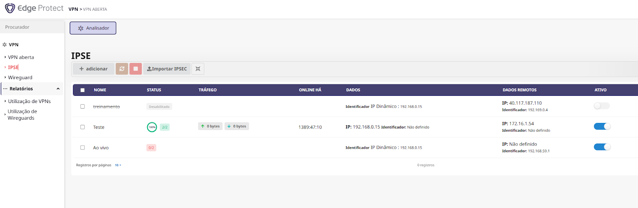
Task: Enable the treinamento VPN active toggle
Action: [x=601, y=106]
